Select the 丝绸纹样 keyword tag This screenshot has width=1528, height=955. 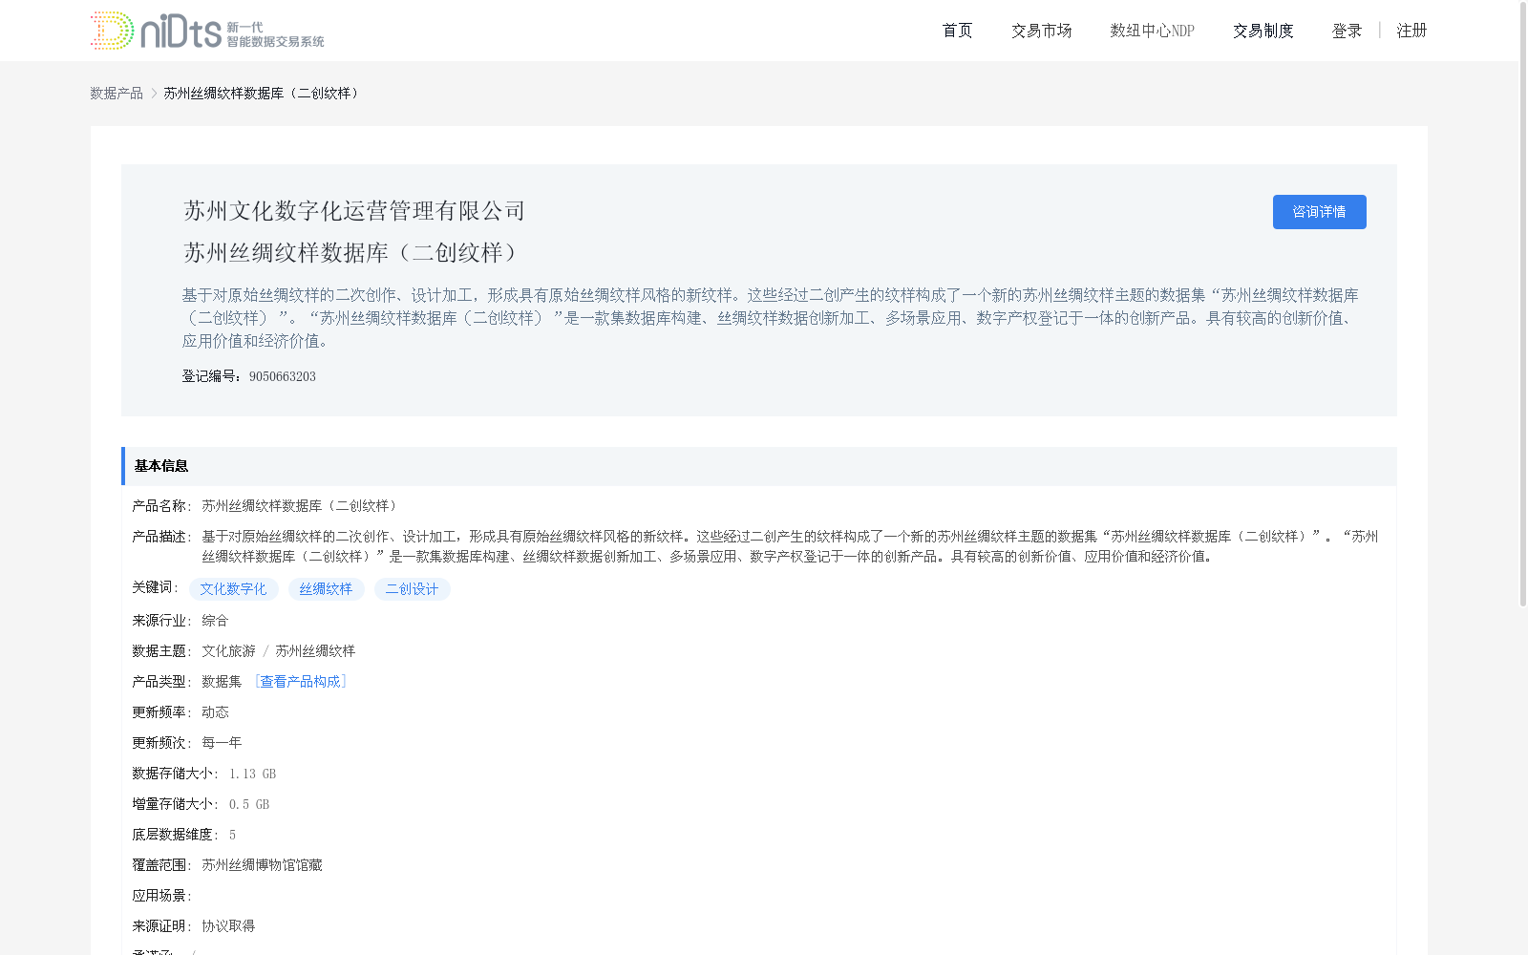326,589
